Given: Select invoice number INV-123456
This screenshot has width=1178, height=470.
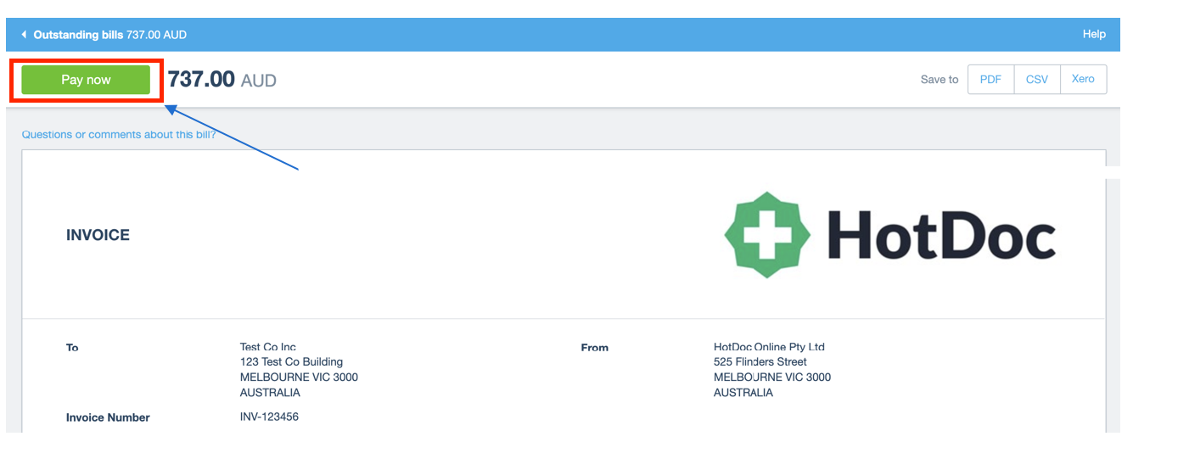Looking at the screenshot, I should click(269, 417).
